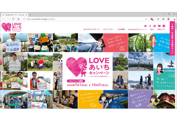Screen dimensions: 177x121
Task: Open WEB動画 menu item
Action: point(121,29)
